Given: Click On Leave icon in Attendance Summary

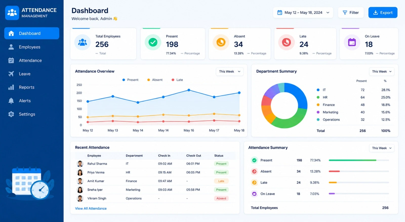Looking at the screenshot, I should 254,194.
